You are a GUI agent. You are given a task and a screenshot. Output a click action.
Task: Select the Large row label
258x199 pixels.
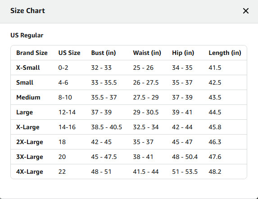[24, 112]
